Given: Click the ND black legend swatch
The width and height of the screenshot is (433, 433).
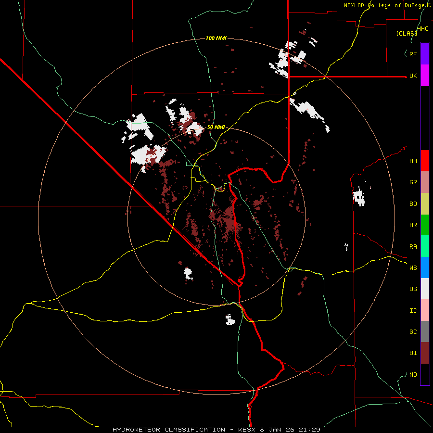Looking at the screenshot, I should [425, 374].
